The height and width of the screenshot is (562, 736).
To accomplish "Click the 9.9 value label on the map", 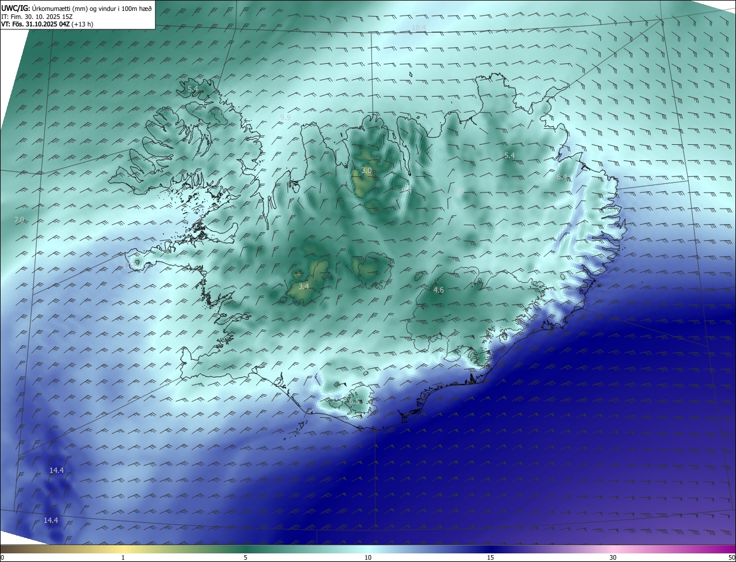I will [285, 117].
